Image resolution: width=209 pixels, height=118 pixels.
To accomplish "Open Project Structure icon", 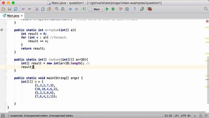I will click(127, 9).
